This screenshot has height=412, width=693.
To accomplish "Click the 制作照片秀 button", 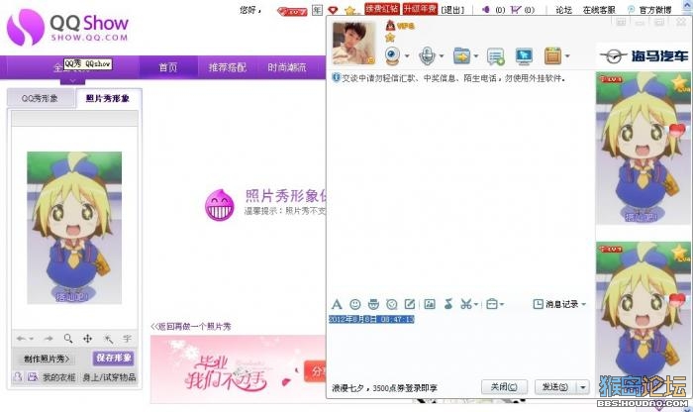I will (47, 359).
